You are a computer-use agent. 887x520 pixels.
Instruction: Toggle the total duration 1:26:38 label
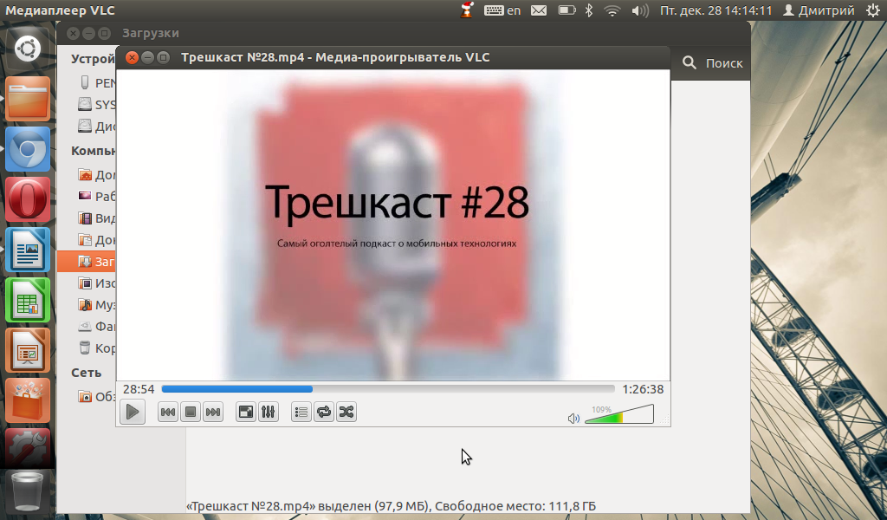643,389
